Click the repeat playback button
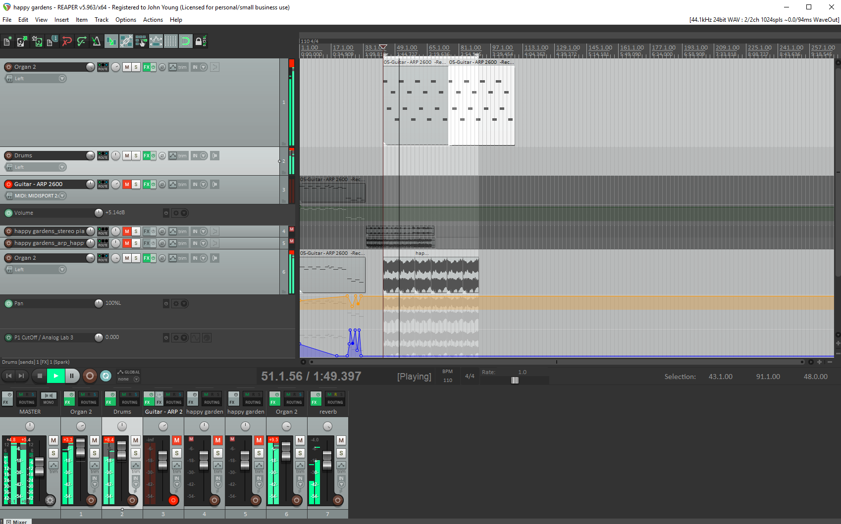 pyautogui.click(x=106, y=376)
